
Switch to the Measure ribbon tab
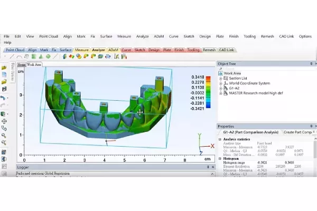(x=81, y=50)
